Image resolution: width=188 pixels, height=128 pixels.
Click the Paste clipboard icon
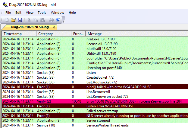(42, 20)
